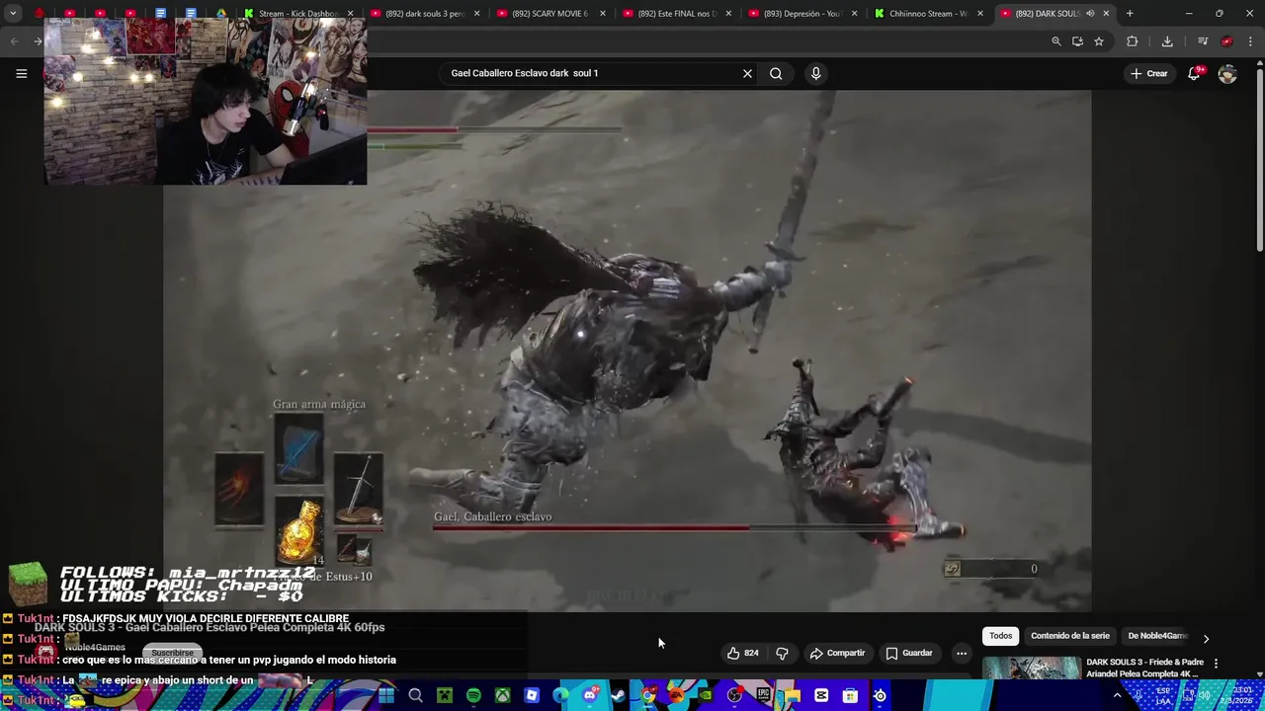Open Friede & Padre Ariandel video title
The width and height of the screenshot is (1265, 711).
1144,668
